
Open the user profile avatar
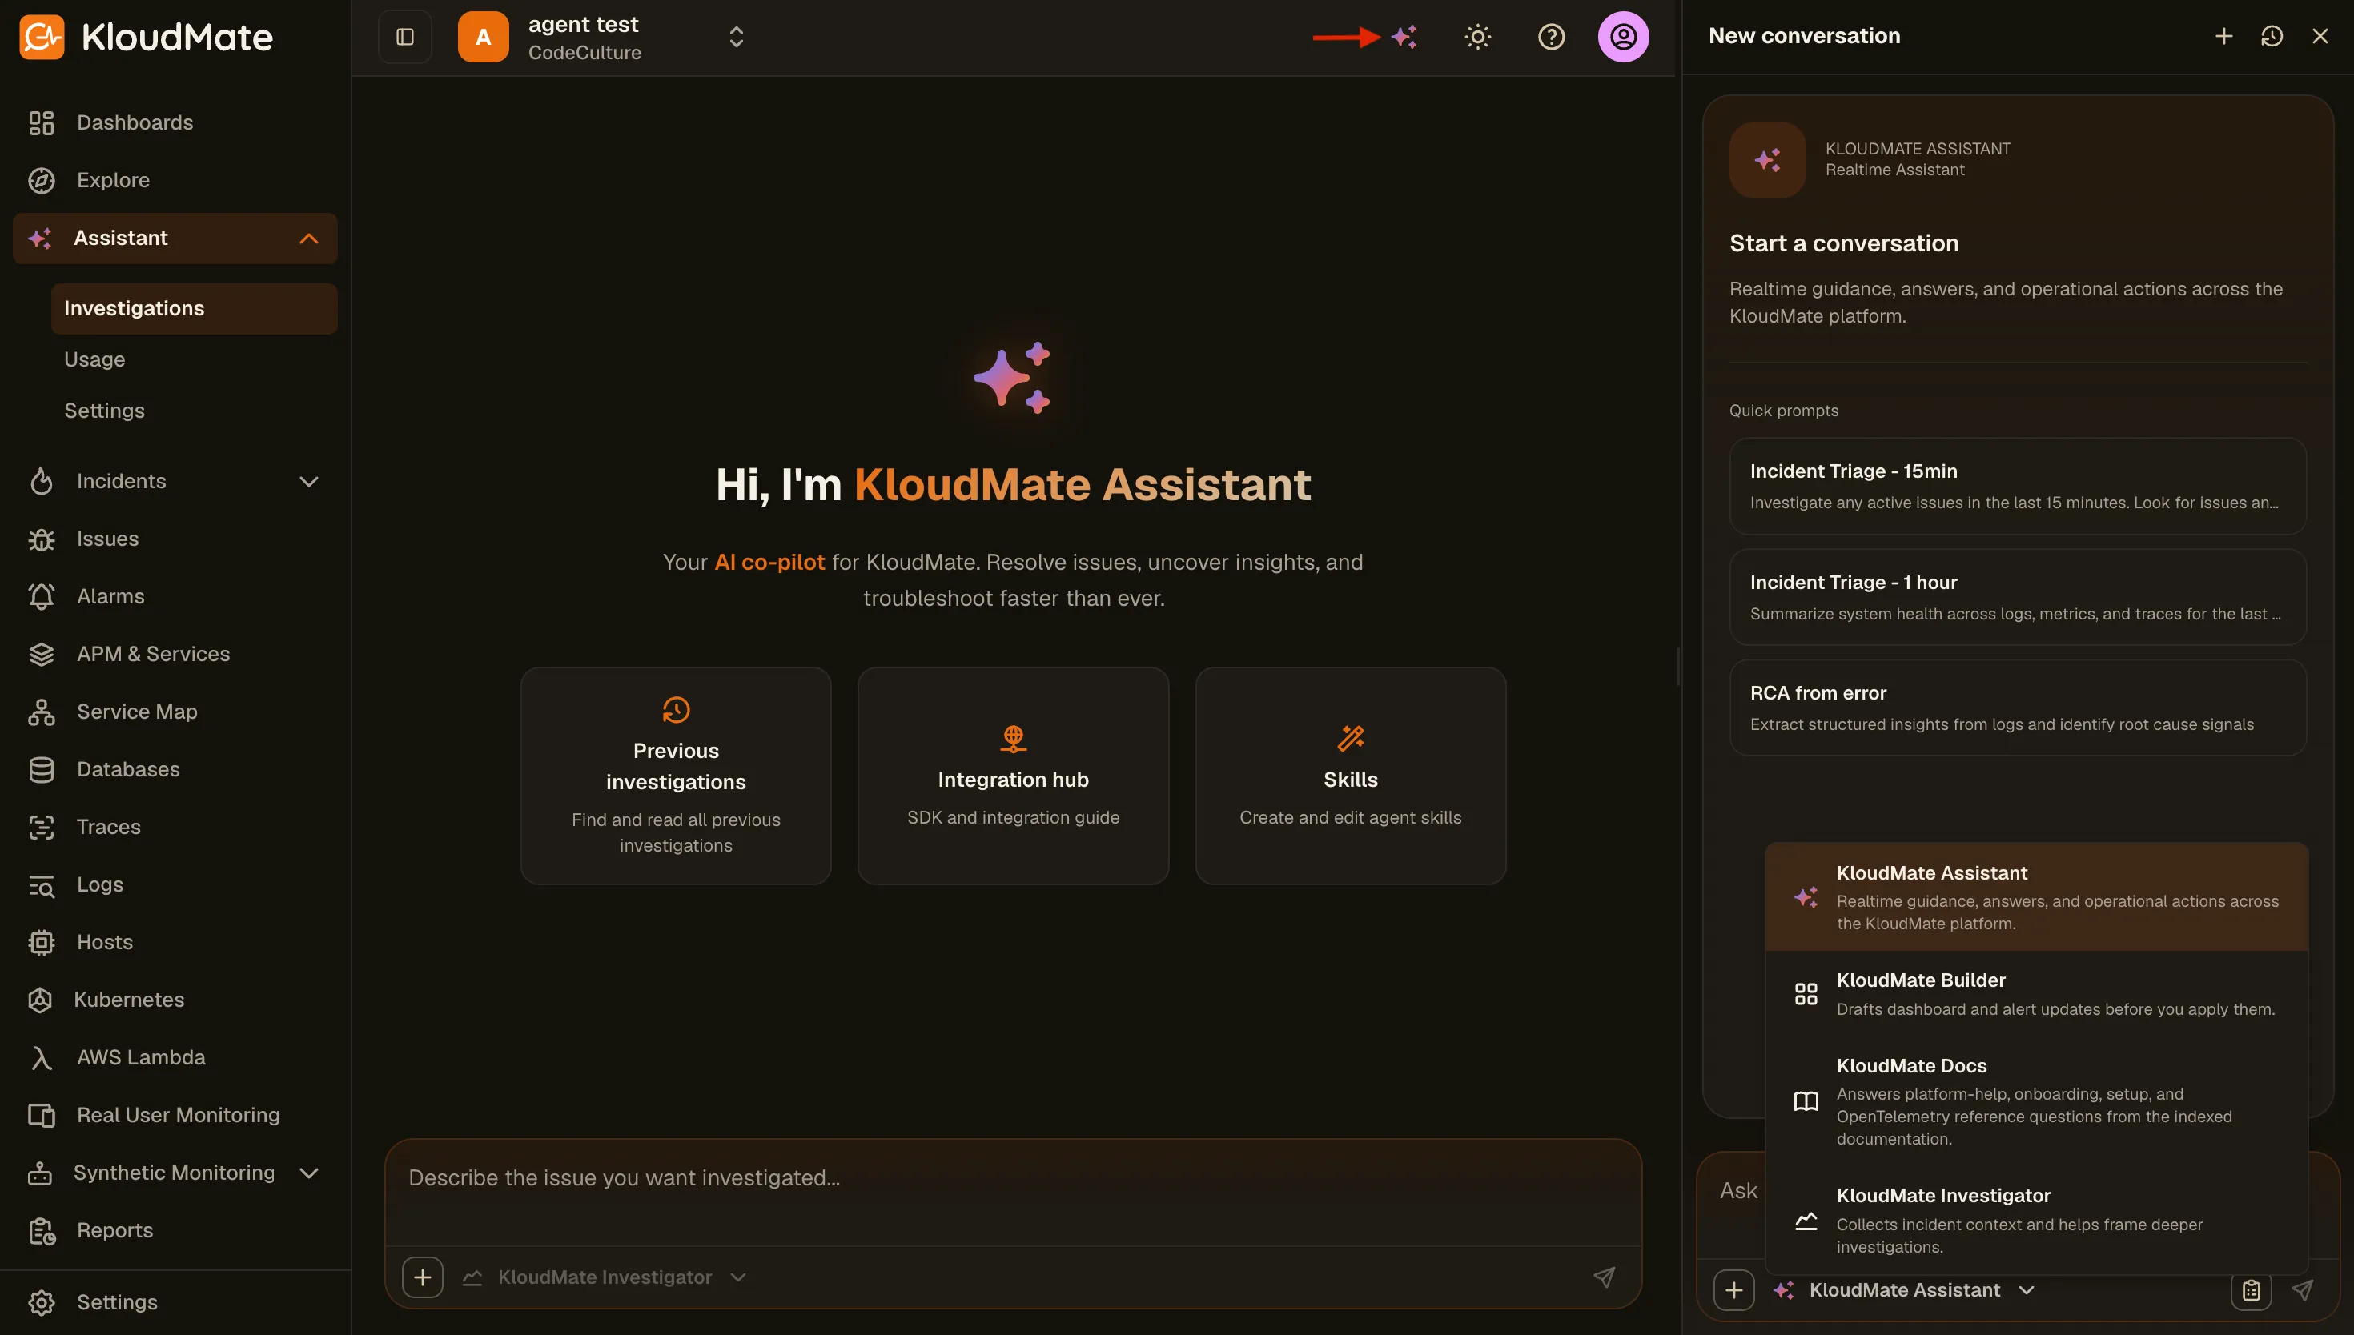1623,37
